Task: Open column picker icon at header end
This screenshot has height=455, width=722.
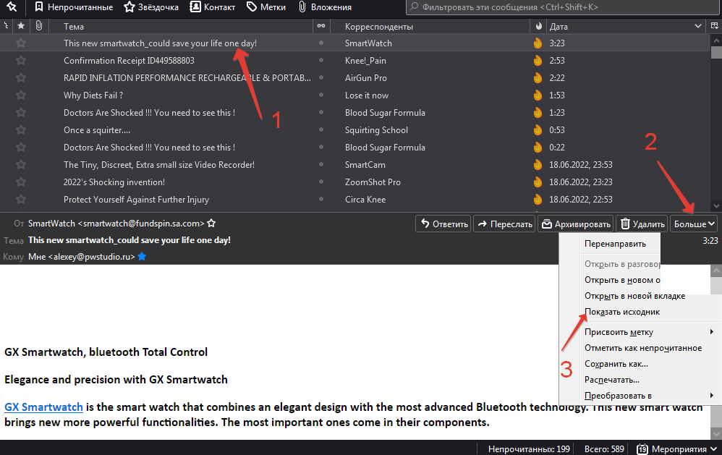Action: (714, 26)
